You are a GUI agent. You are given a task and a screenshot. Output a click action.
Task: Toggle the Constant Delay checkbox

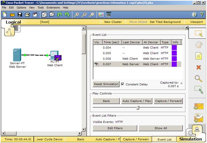(x=123, y=84)
